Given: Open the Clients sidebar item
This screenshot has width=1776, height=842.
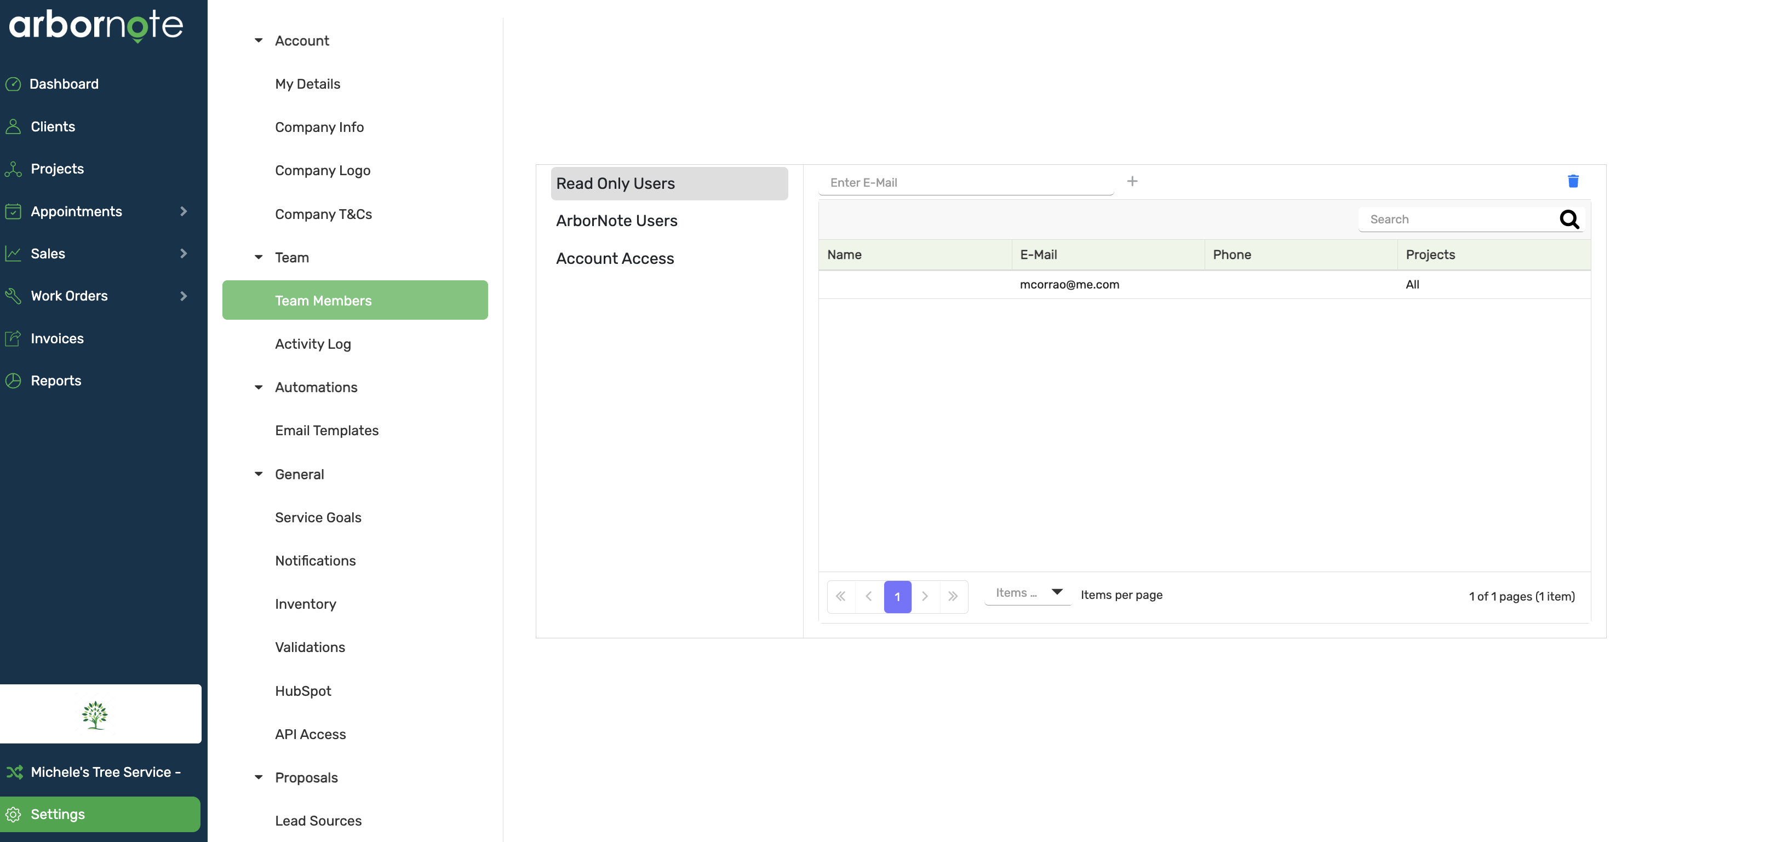Looking at the screenshot, I should [x=53, y=127].
